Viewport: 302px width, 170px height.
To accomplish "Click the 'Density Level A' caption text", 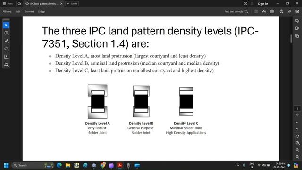I will (x=98, y=123).
